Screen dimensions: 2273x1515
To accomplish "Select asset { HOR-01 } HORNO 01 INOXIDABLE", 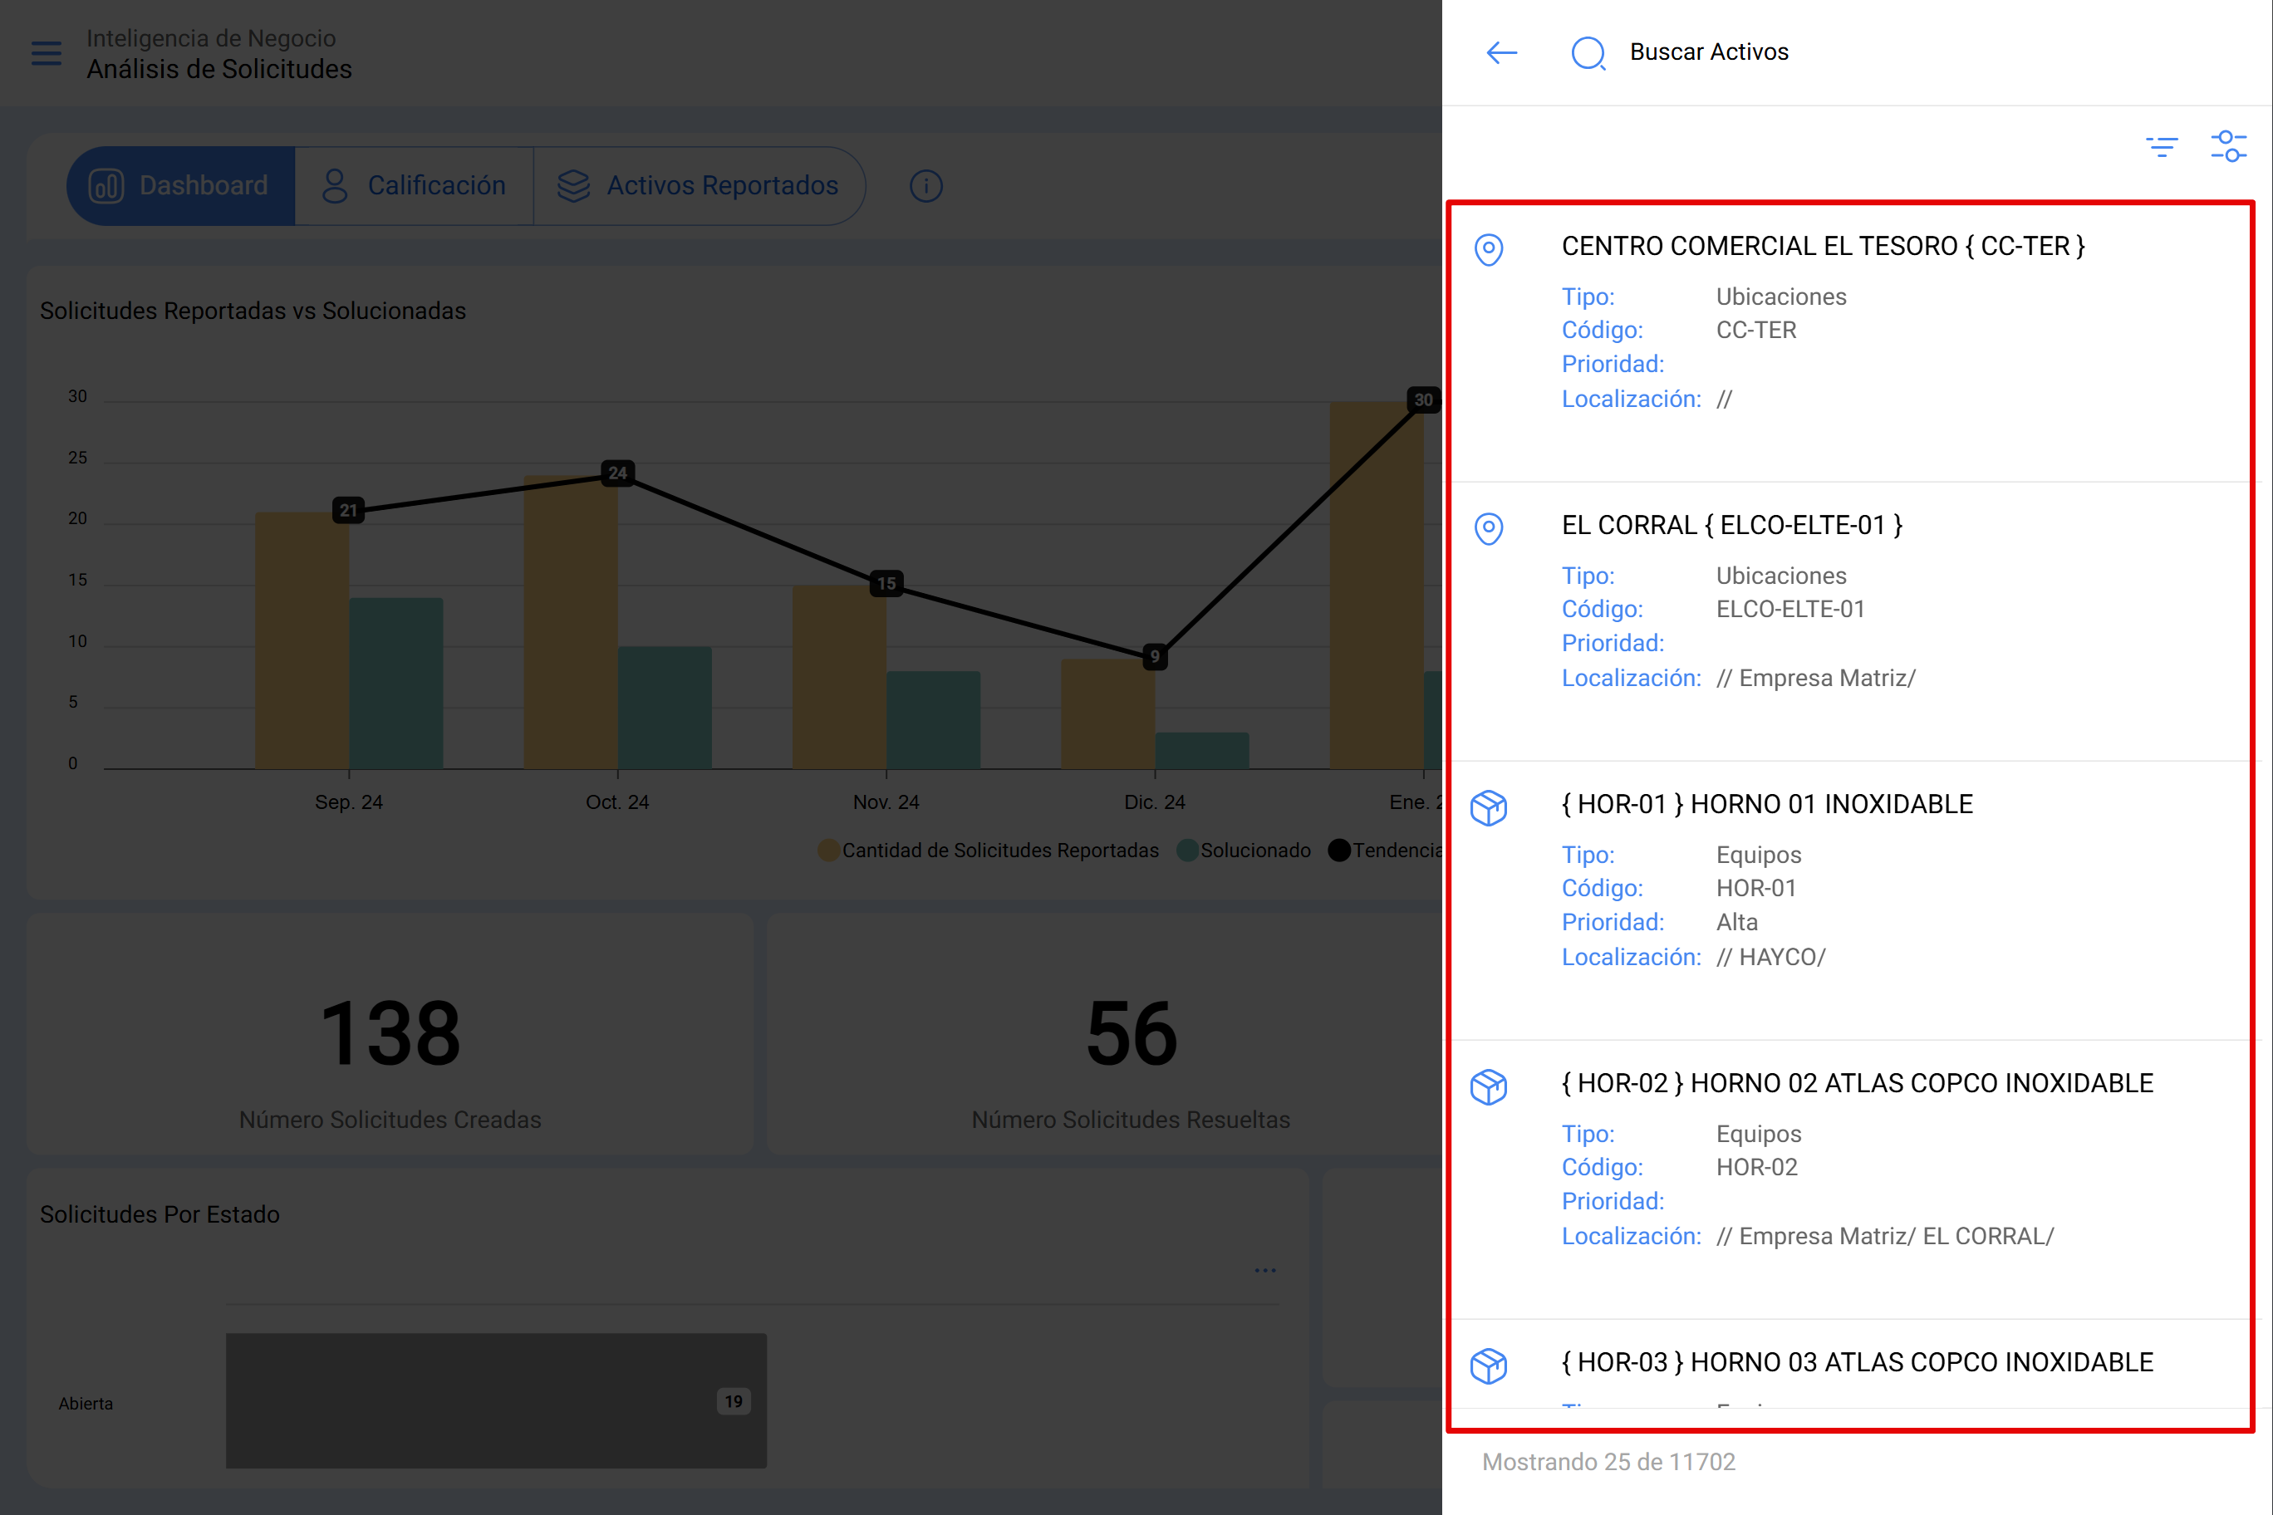I will (x=1852, y=900).
